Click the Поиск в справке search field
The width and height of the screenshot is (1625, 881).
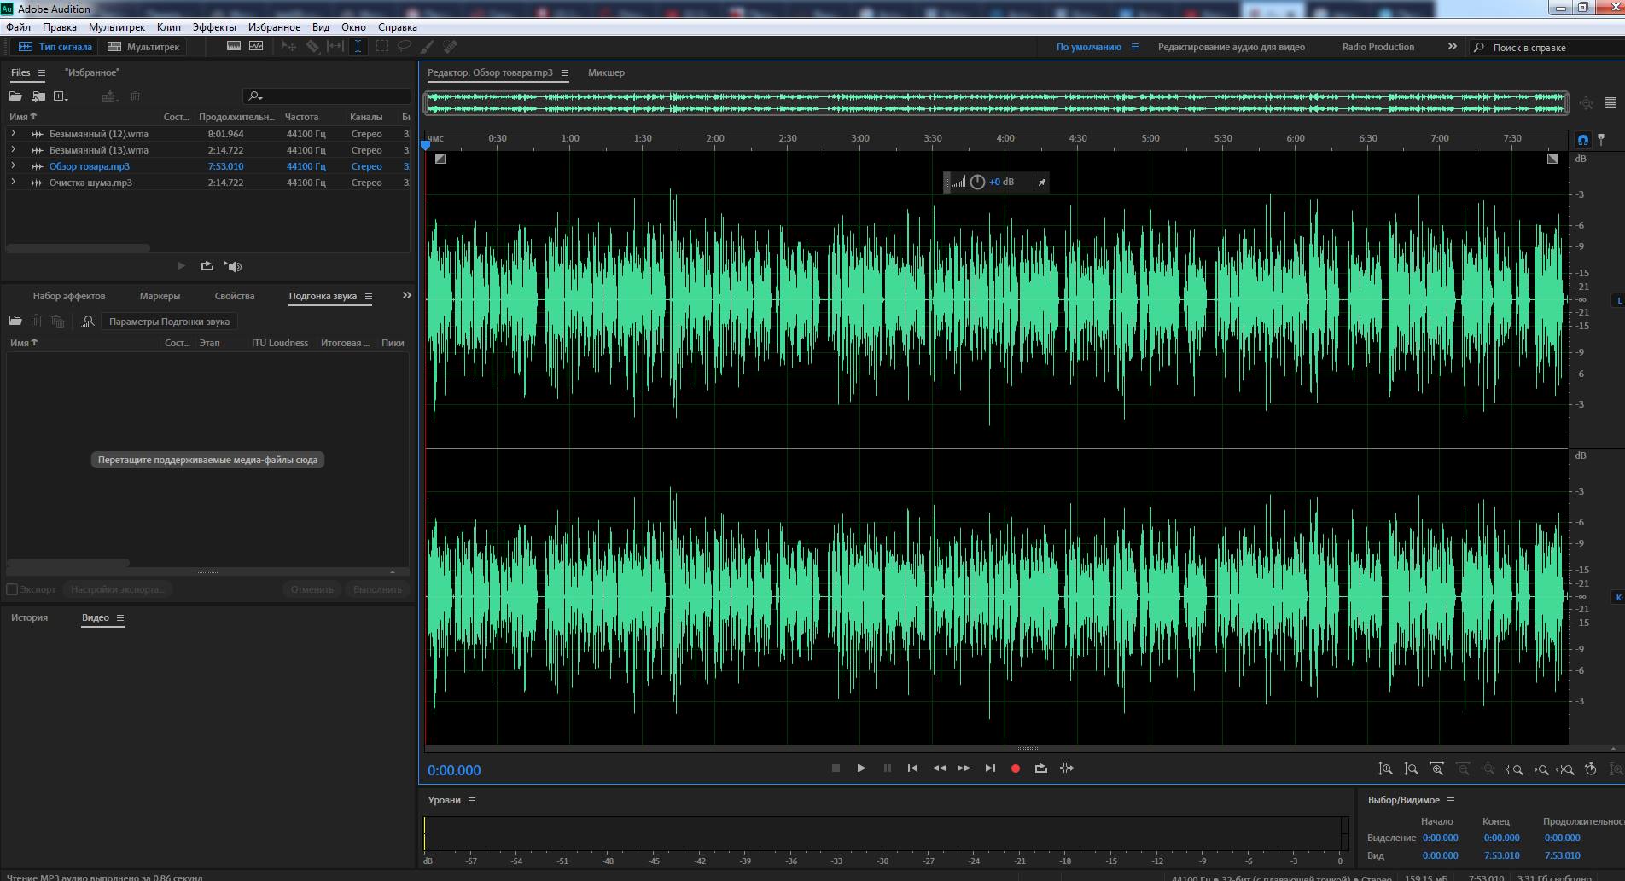1546,48
